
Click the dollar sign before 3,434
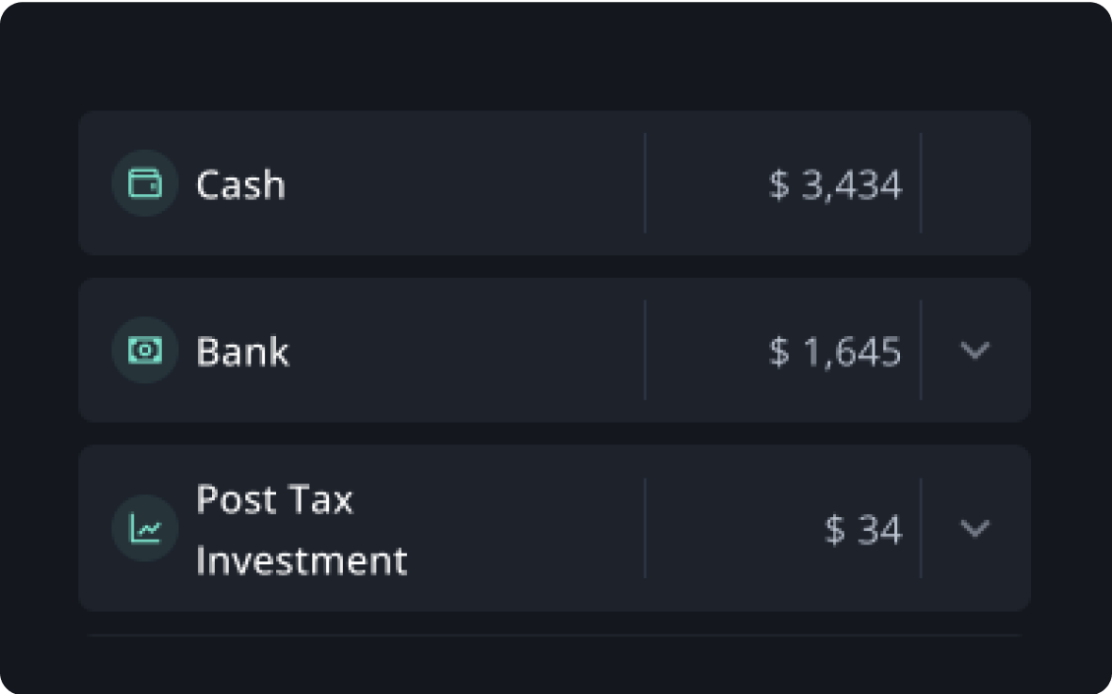coord(778,185)
